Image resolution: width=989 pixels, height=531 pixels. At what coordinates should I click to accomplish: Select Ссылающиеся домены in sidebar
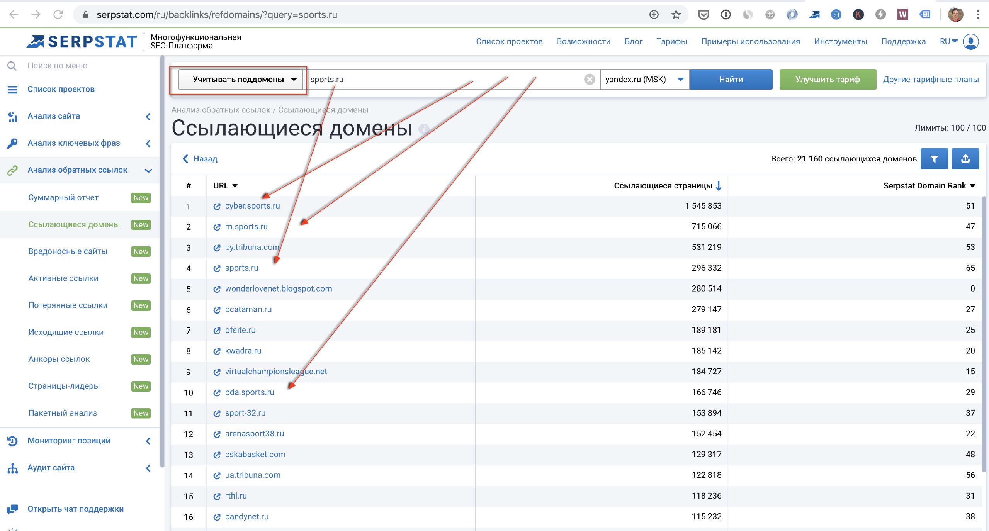click(74, 224)
